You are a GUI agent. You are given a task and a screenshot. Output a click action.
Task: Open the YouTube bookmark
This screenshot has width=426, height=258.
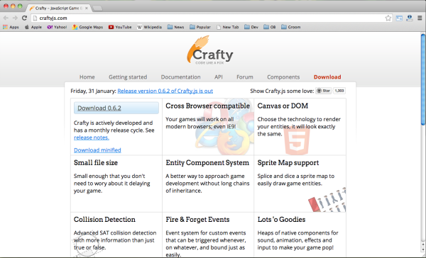(x=120, y=27)
